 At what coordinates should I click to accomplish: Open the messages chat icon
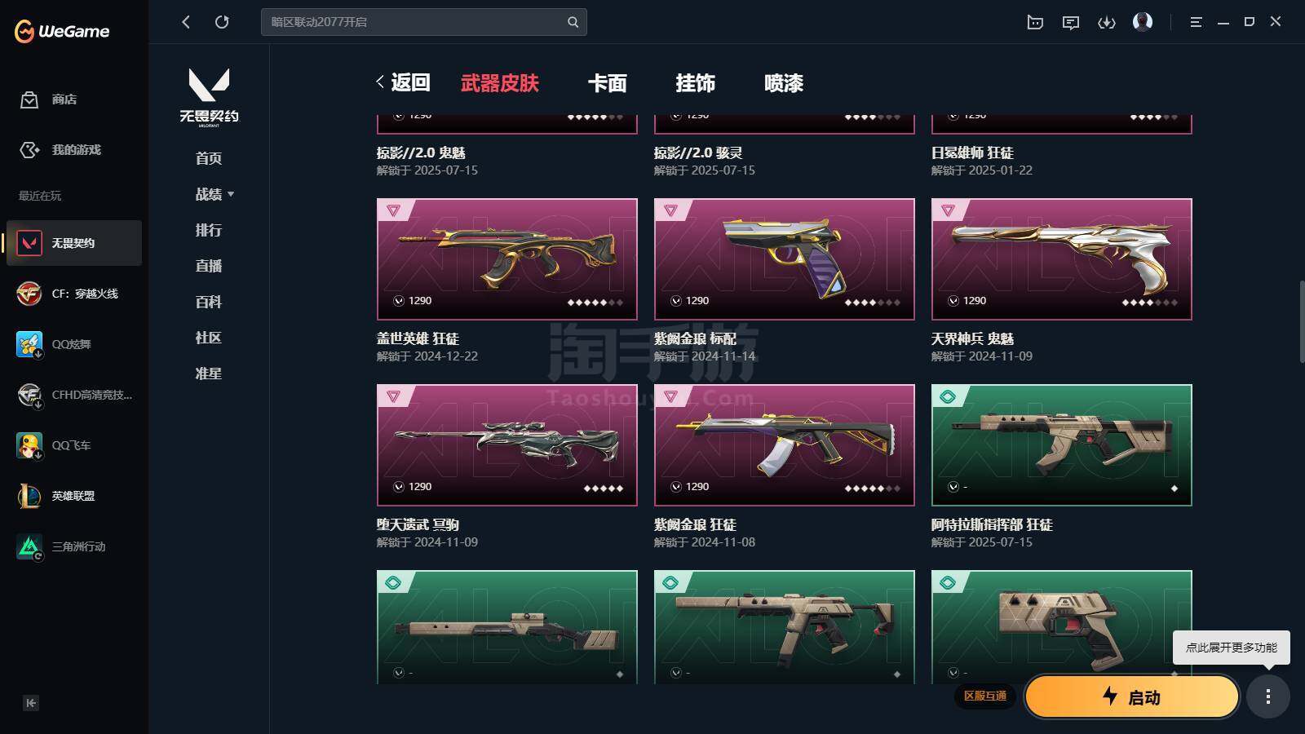point(1071,22)
